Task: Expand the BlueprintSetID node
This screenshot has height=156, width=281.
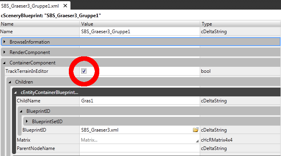Action: pos(27,122)
